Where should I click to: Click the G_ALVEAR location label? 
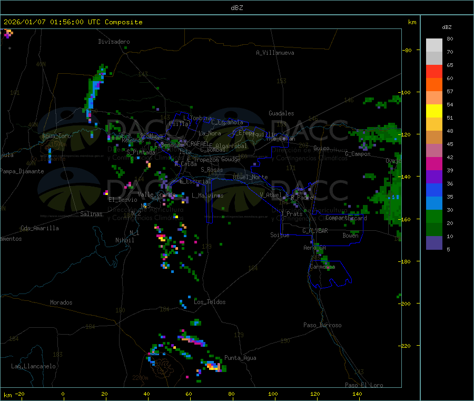click(315, 231)
